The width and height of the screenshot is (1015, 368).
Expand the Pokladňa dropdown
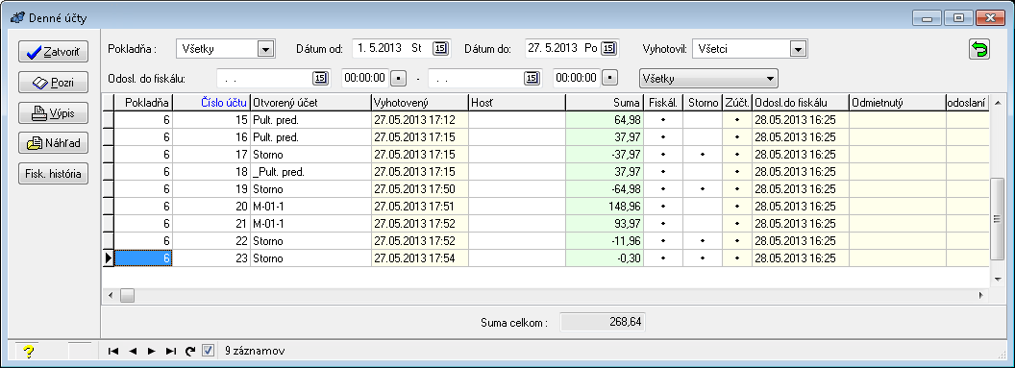click(264, 49)
